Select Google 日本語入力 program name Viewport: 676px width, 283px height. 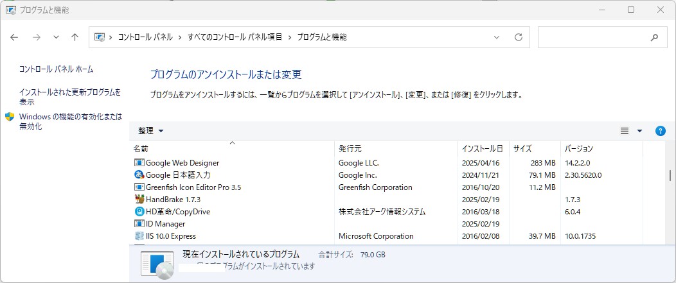click(x=178, y=175)
